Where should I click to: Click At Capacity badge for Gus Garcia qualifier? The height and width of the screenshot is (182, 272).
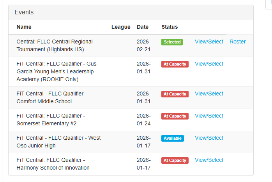click(175, 64)
